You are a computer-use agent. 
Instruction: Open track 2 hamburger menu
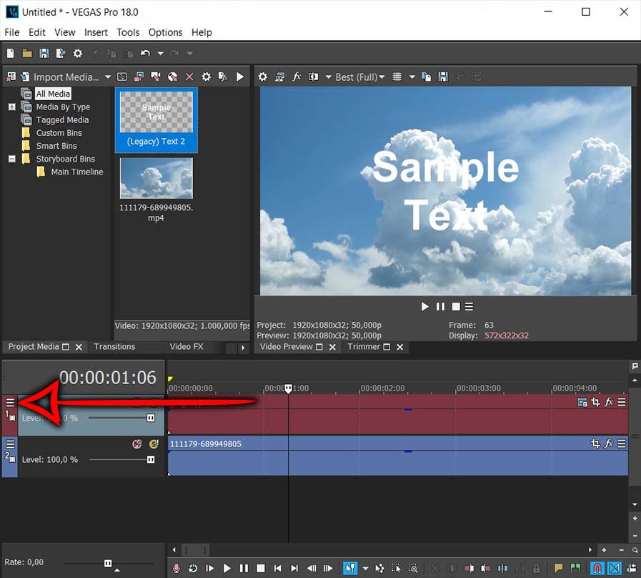10,444
